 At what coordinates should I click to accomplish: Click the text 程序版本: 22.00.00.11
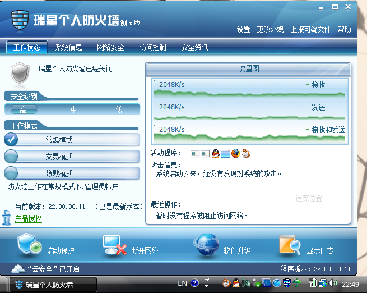point(315,269)
